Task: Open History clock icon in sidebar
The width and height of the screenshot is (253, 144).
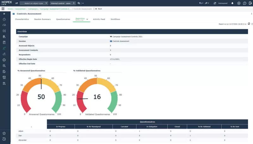Action: click(4, 139)
